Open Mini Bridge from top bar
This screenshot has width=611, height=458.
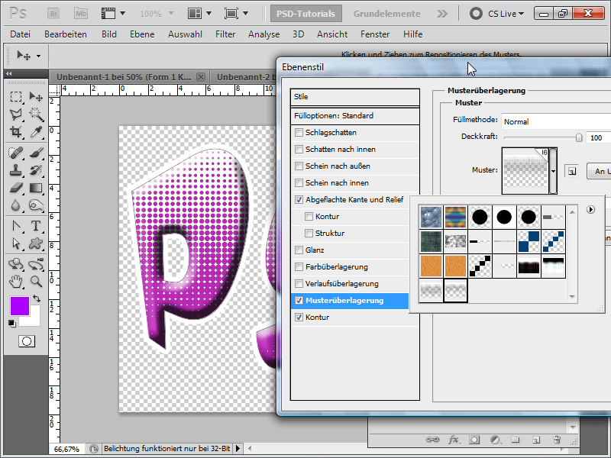click(x=81, y=14)
